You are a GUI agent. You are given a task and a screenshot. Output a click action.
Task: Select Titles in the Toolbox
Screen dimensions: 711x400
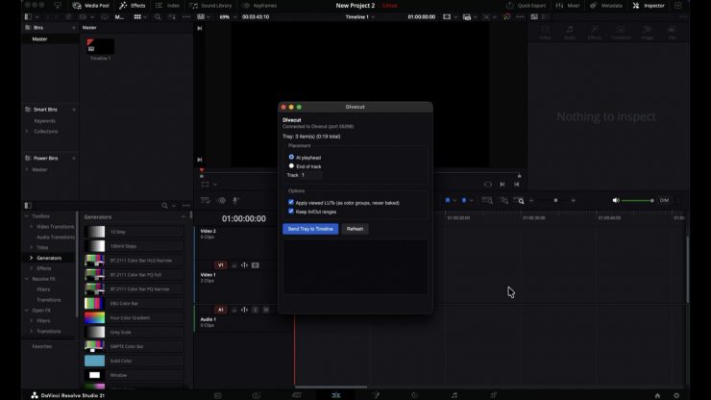[42, 247]
